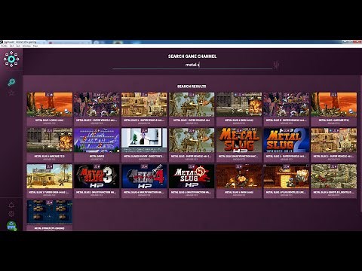The width and height of the screenshot is (362, 271).
Task: Open the user avatar profile in sidebar
Action: tap(11, 226)
